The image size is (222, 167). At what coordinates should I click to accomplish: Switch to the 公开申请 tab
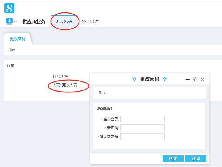point(90,22)
